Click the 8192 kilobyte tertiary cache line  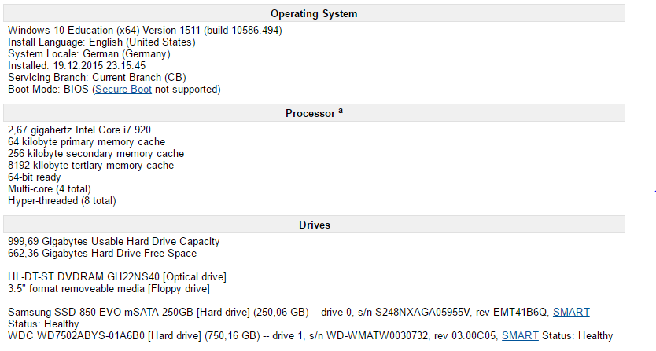point(90,166)
